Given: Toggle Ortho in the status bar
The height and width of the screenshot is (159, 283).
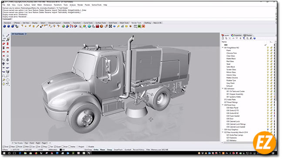Looking at the screenshot, I should click(x=96, y=149).
